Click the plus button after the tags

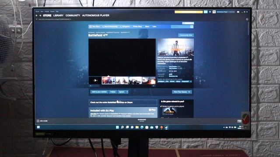191,82
